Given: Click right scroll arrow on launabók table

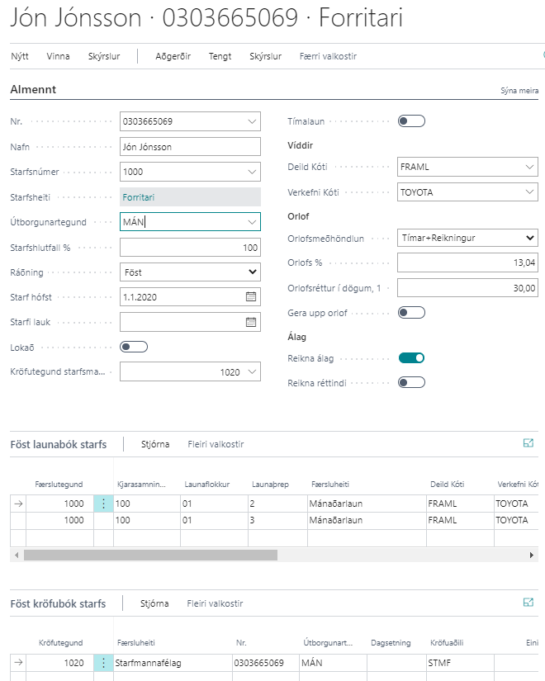Looking at the screenshot, I should click(532, 555).
